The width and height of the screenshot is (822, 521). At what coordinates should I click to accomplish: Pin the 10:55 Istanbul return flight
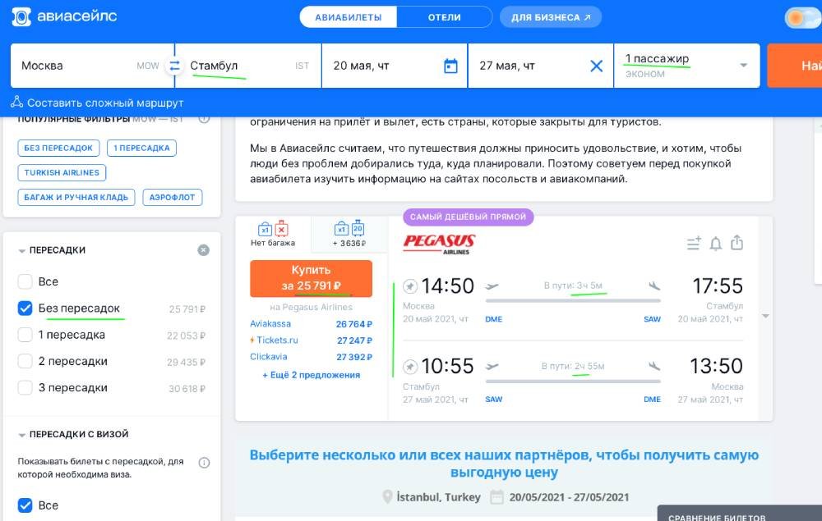pyautogui.click(x=410, y=366)
